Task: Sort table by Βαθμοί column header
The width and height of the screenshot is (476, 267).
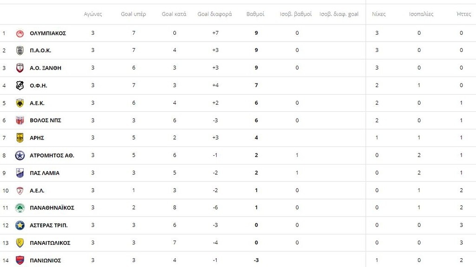Action: tap(255, 14)
